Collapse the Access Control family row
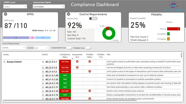The width and height of the screenshot is (186, 104). [x=4, y=62]
